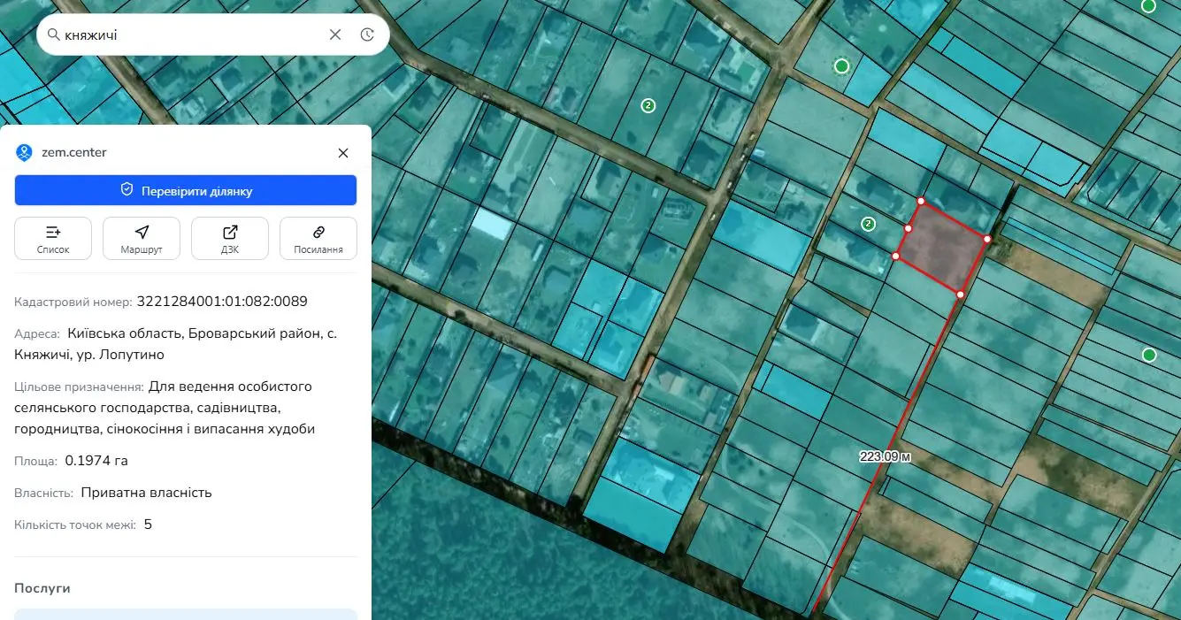Click the area value '0.1974 га'
Screen dimensions: 1181x620
point(96,461)
